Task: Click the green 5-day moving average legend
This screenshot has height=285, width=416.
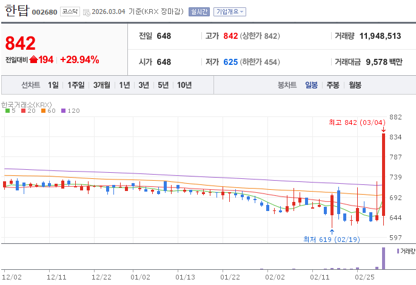Action: (11, 110)
